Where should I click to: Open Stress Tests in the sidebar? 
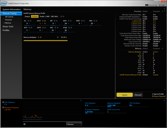8,27
